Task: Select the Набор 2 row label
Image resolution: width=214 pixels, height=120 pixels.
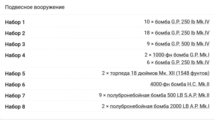Action: (x=15, y=33)
